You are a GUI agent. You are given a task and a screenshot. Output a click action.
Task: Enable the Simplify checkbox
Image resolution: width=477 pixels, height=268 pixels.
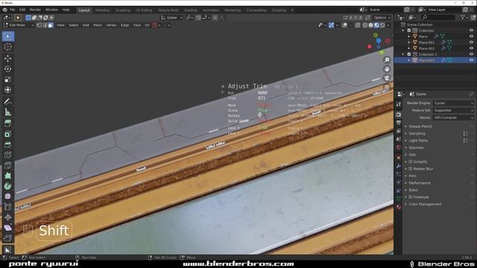(411, 162)
